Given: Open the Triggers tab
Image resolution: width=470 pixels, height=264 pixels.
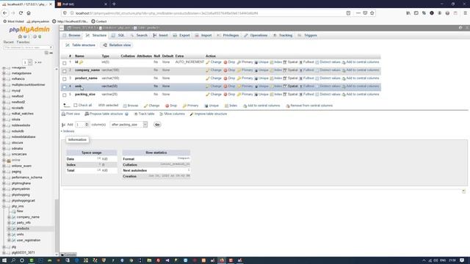Looking at the screenshot, I should [307, 35].
